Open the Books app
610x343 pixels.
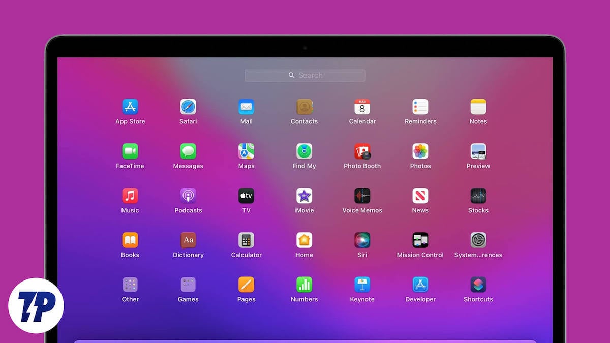click(130, 240)
